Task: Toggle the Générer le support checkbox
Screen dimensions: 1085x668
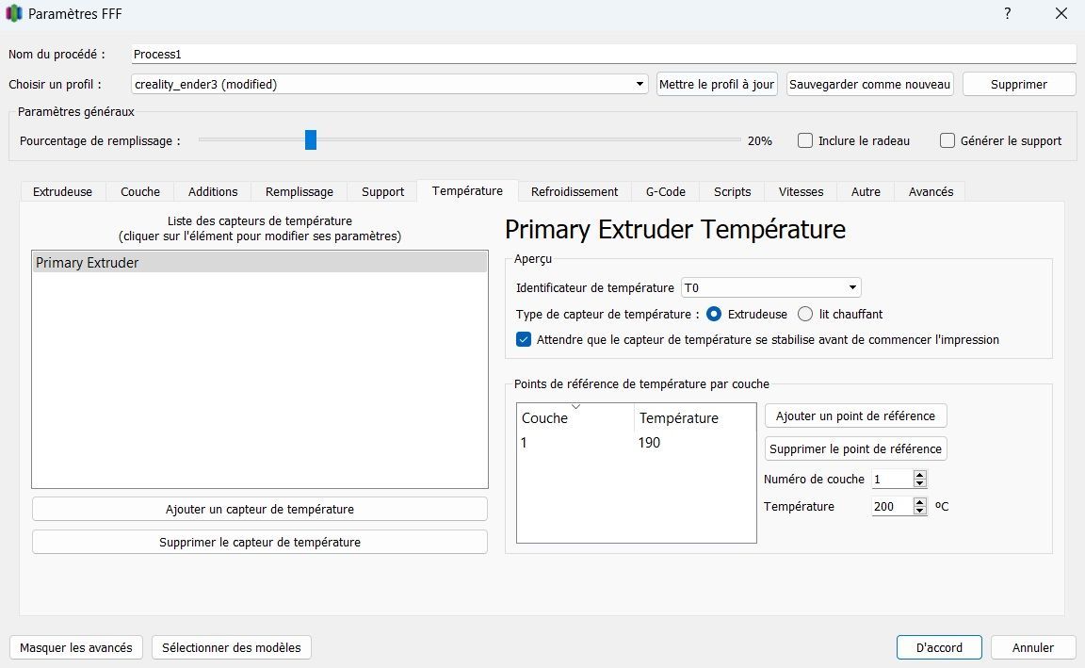Action: 947,140
